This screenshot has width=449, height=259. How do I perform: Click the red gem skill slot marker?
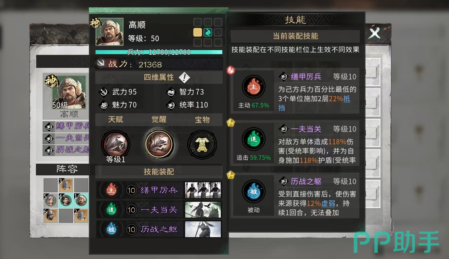point(231,70)
